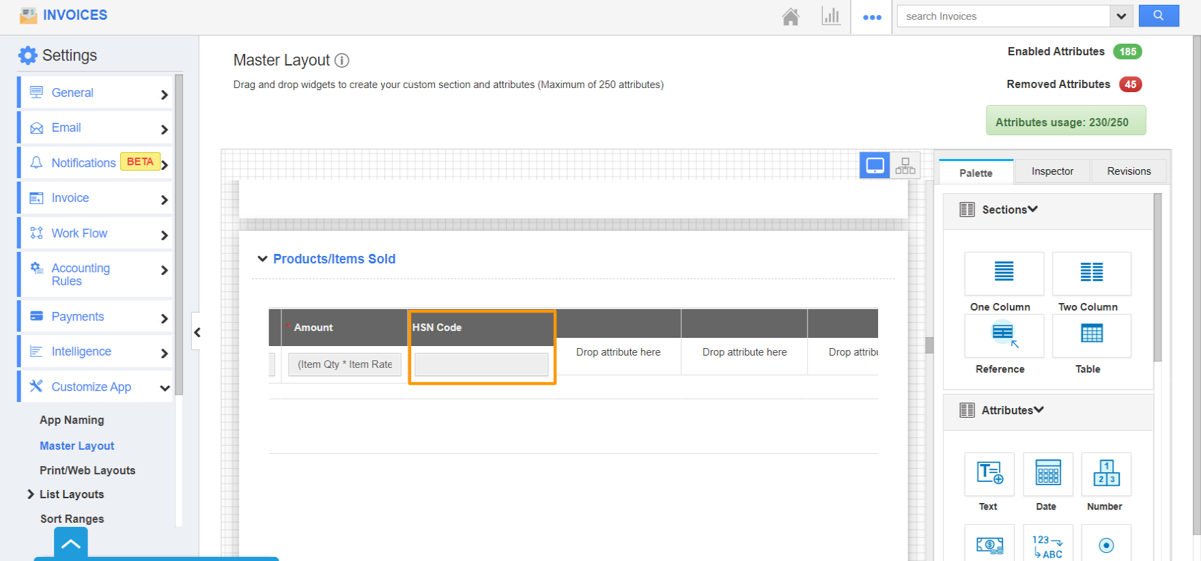Screen dimensions: 1201x561
Task: Click the blue search magnifier button
Action: click(x=1158, y=16)
